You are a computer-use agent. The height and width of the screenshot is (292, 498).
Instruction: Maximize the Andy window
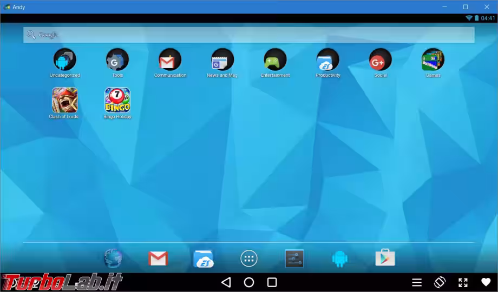coord(466,6)
